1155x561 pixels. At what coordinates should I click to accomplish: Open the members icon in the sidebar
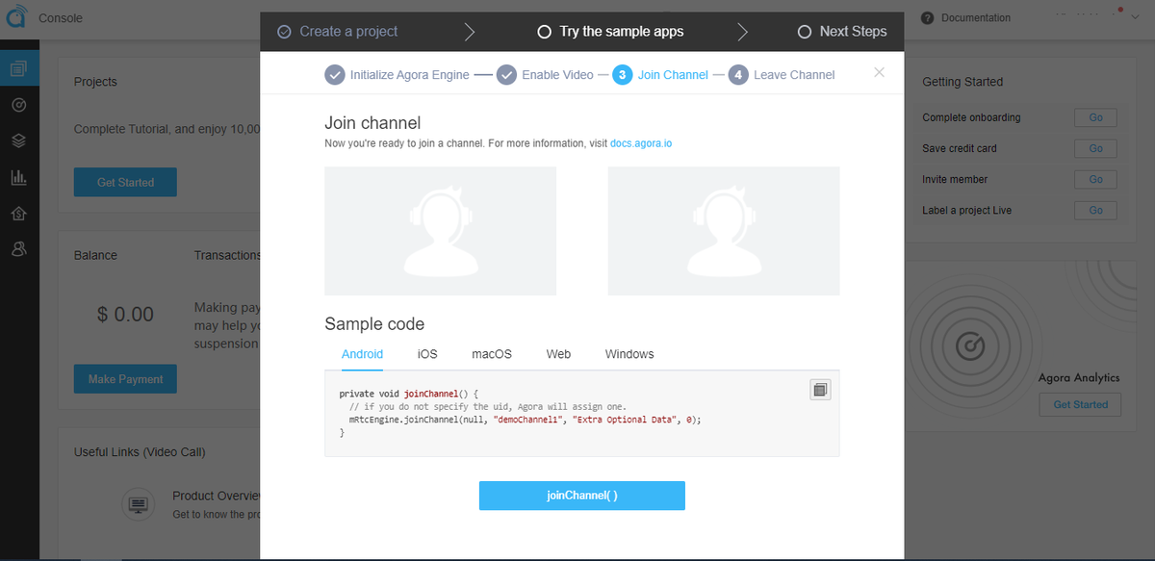[x=18, y=248]
